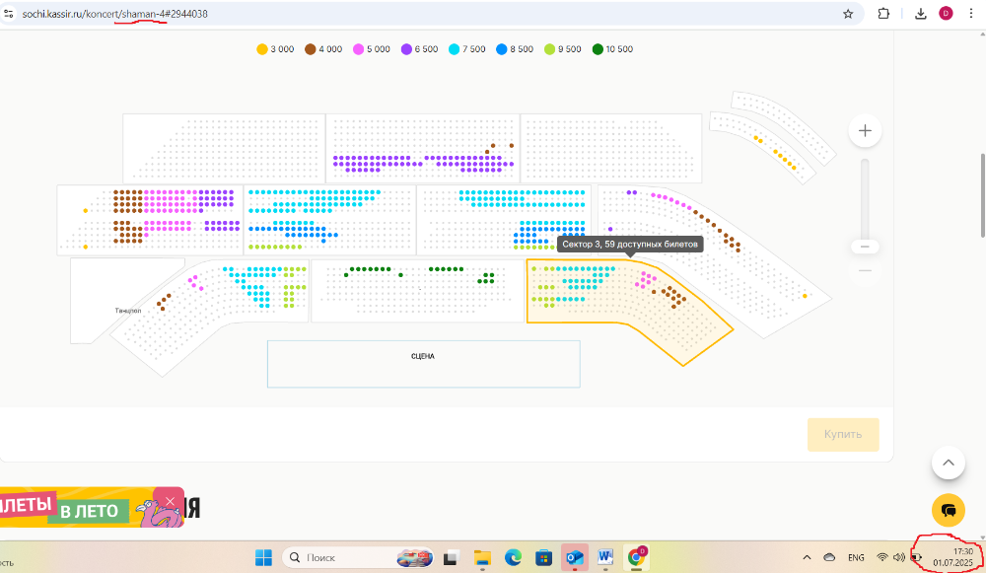986x573 pixels.
Task: Select the 9 500 price legend swatch
Action: (549, 49)
